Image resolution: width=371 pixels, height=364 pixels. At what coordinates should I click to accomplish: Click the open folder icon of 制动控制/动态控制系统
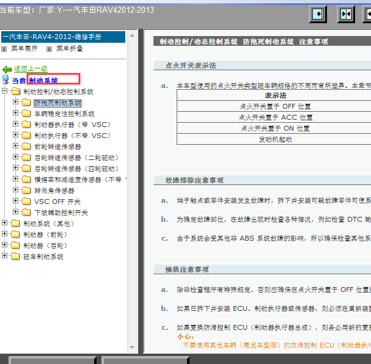click(x=16, y=91)
